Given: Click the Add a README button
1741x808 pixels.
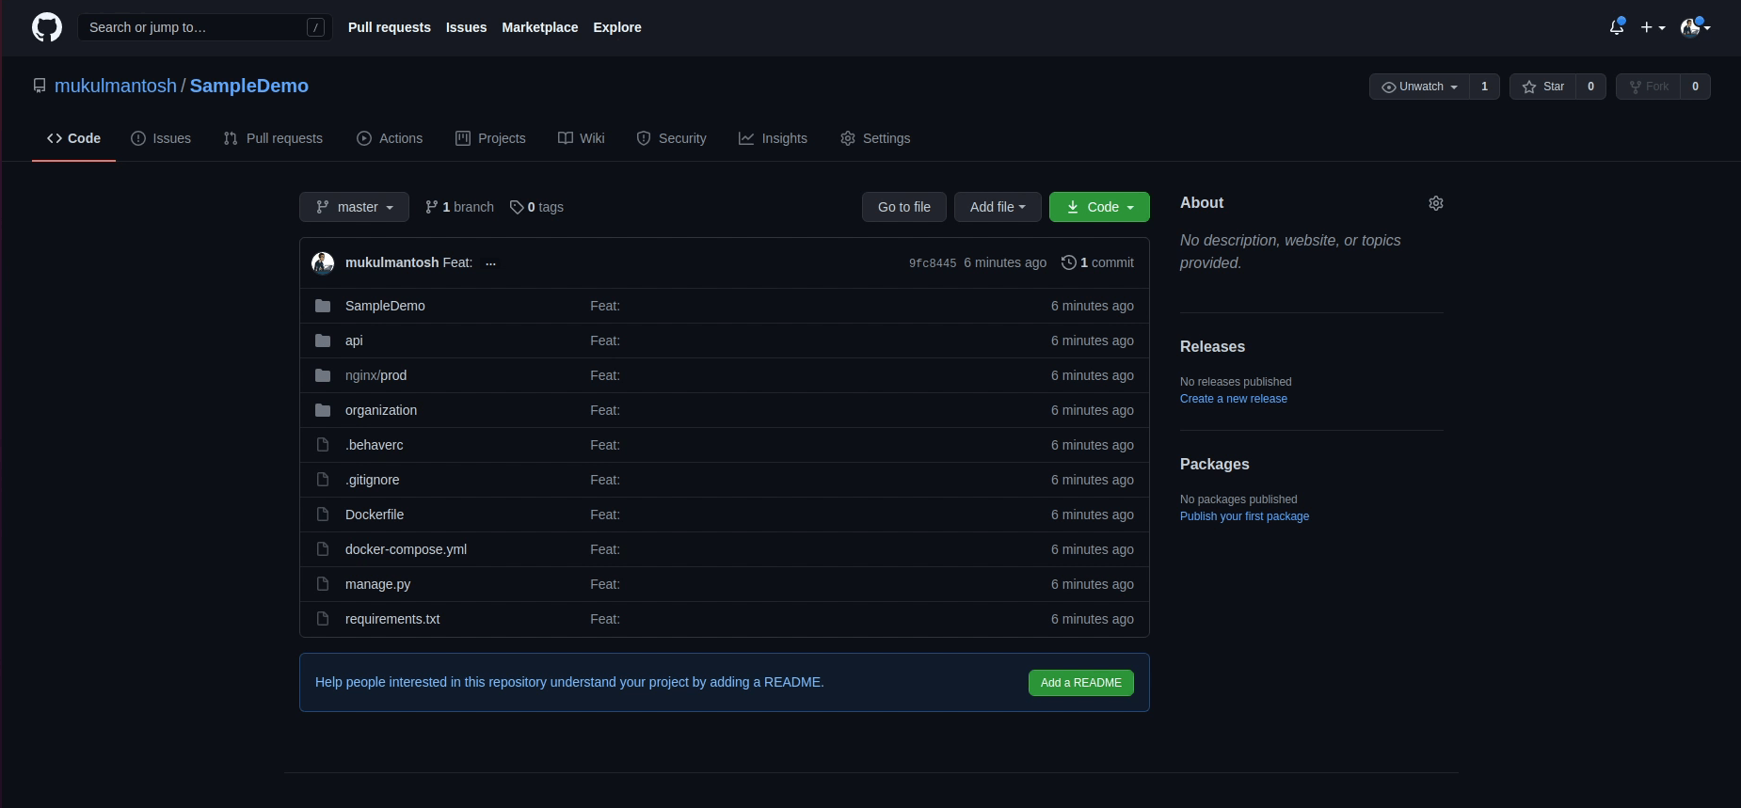Looking at the screenshot, I should click(x=1081, y=683).
